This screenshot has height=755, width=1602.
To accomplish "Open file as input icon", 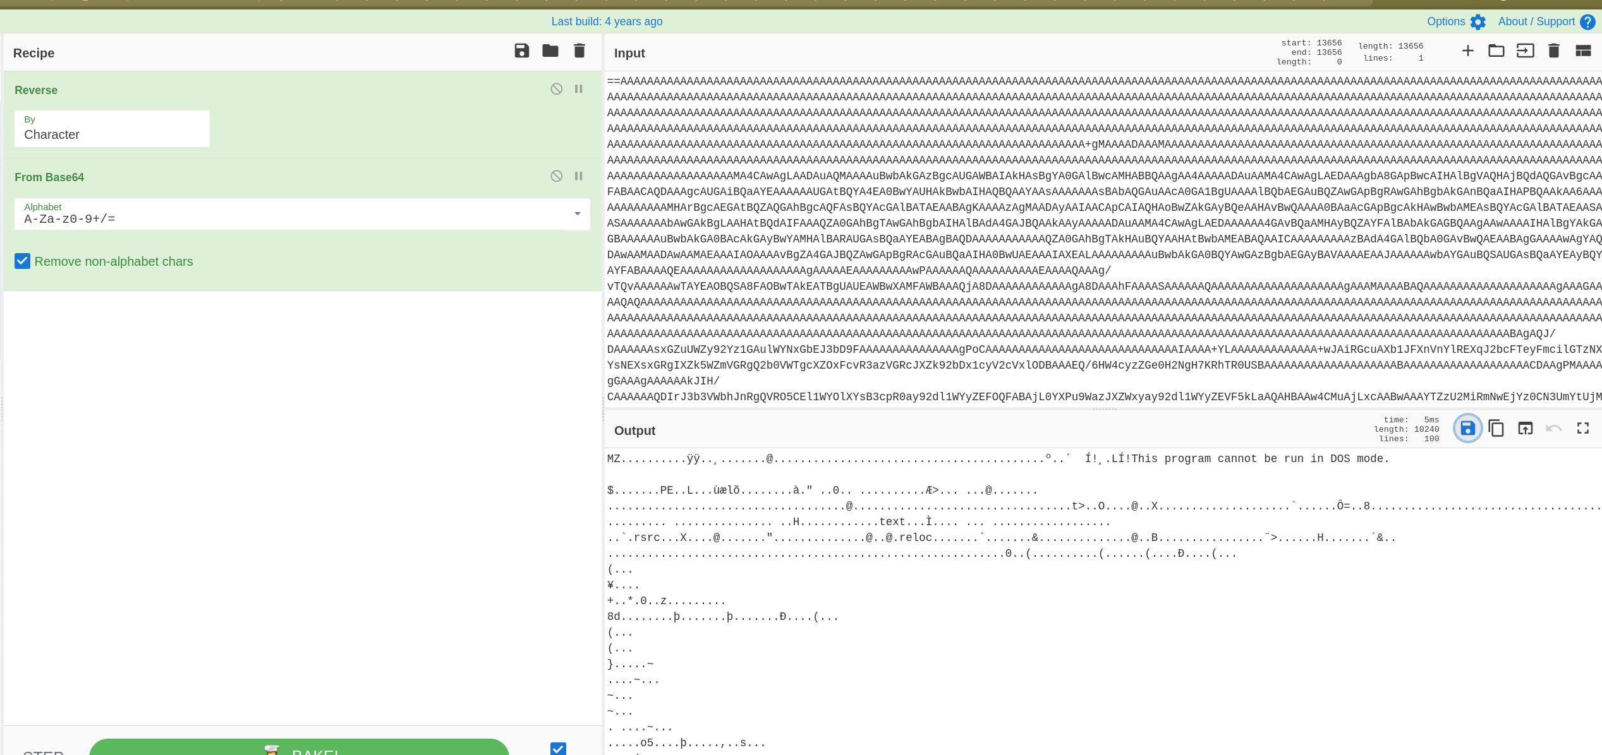I will 1525,51.
